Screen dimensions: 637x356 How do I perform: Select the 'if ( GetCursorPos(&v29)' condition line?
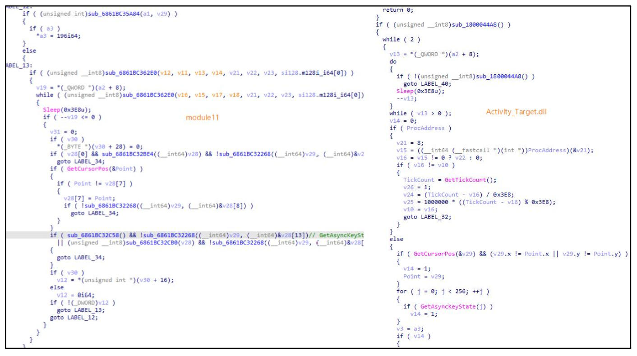tap(513, 254)
